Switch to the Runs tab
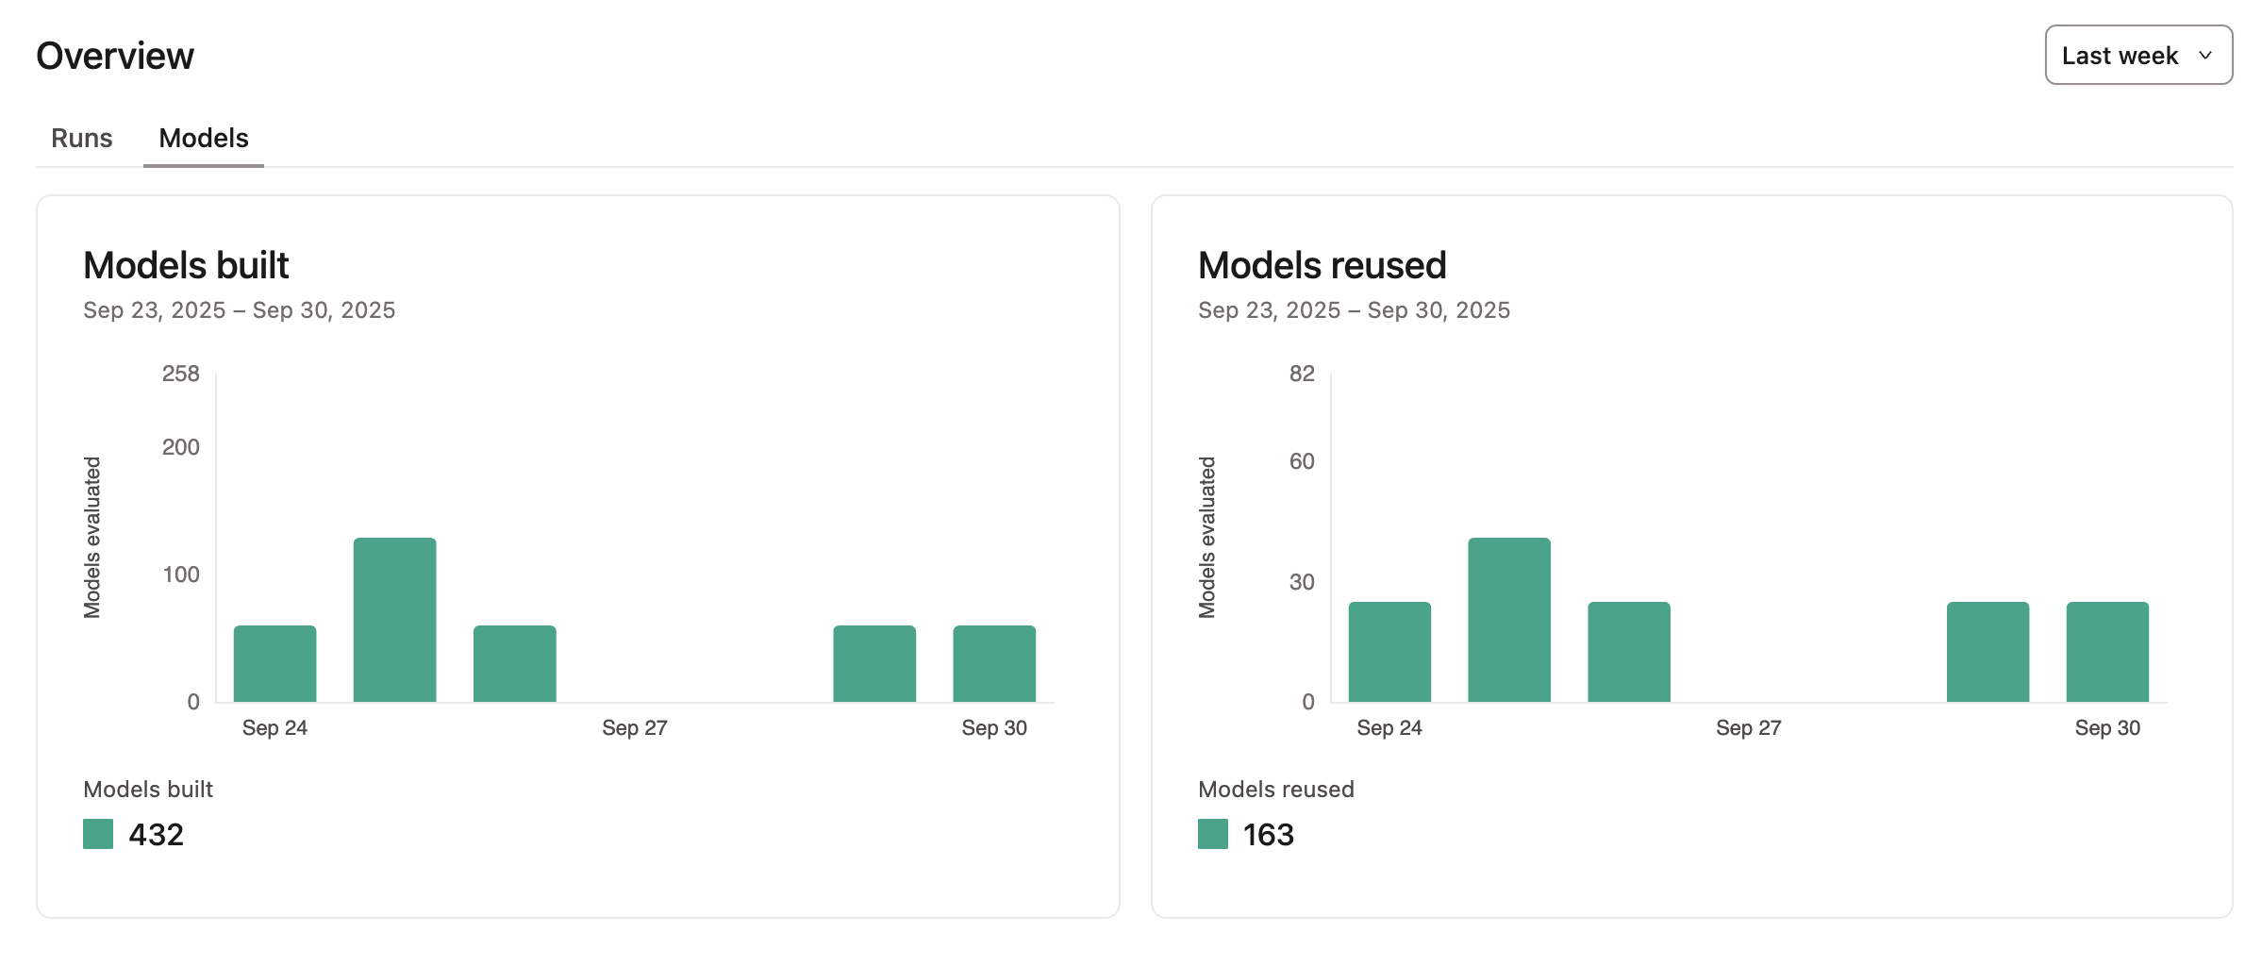 81,138
